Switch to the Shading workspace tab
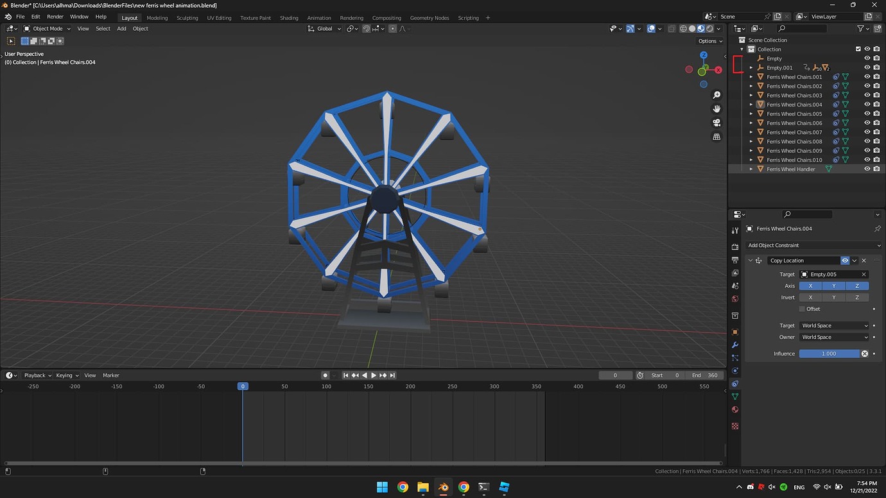This screenshot has height=498, width=886. pyautogui.click(x=289, y=17)
